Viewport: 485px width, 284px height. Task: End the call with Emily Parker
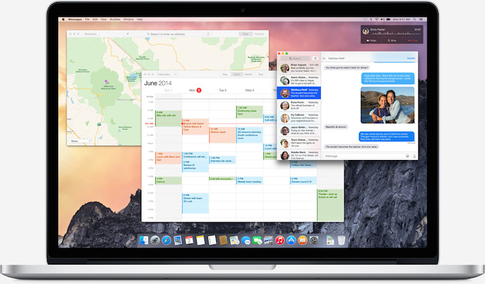[x=413, y=41]
